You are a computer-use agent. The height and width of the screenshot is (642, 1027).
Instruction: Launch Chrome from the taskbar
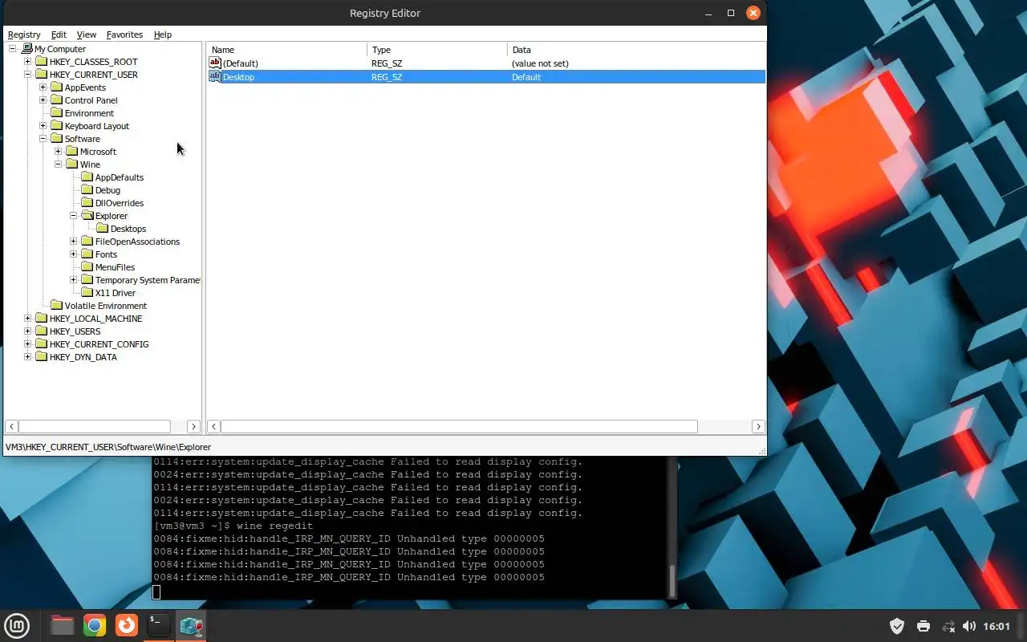[95, 625]
